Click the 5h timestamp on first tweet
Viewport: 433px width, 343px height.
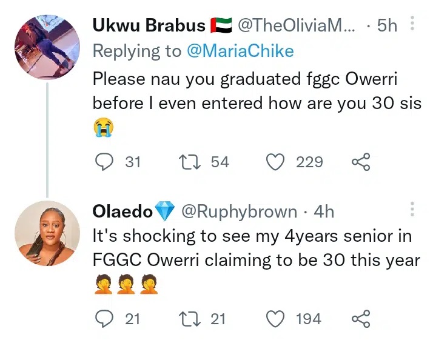[387, 25]
